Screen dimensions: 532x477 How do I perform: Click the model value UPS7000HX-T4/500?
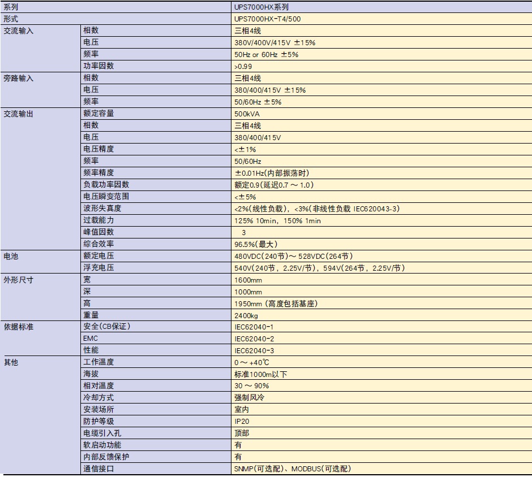[267, 19]
